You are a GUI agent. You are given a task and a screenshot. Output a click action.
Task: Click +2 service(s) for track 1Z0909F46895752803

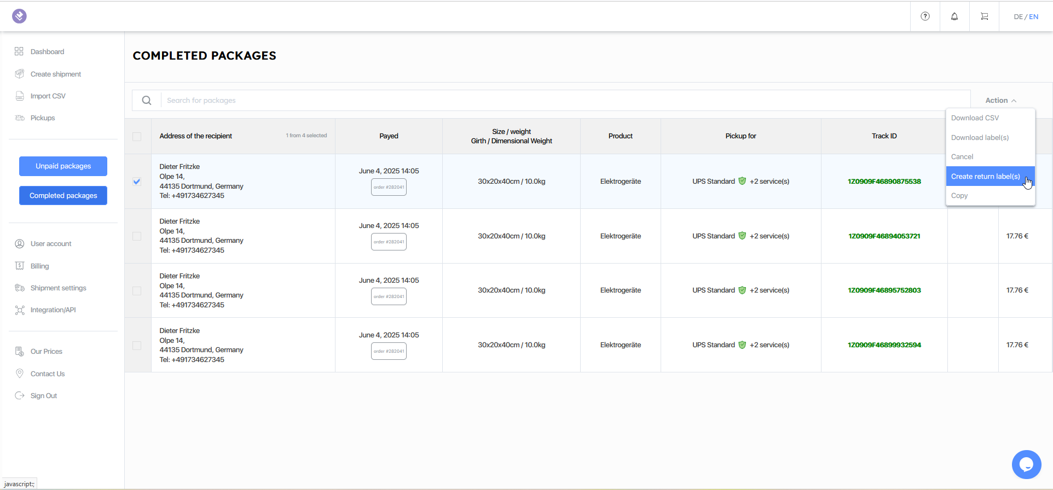click(x=769, y=290)
